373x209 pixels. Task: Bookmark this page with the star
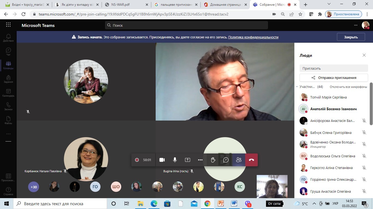coord(300,14)
